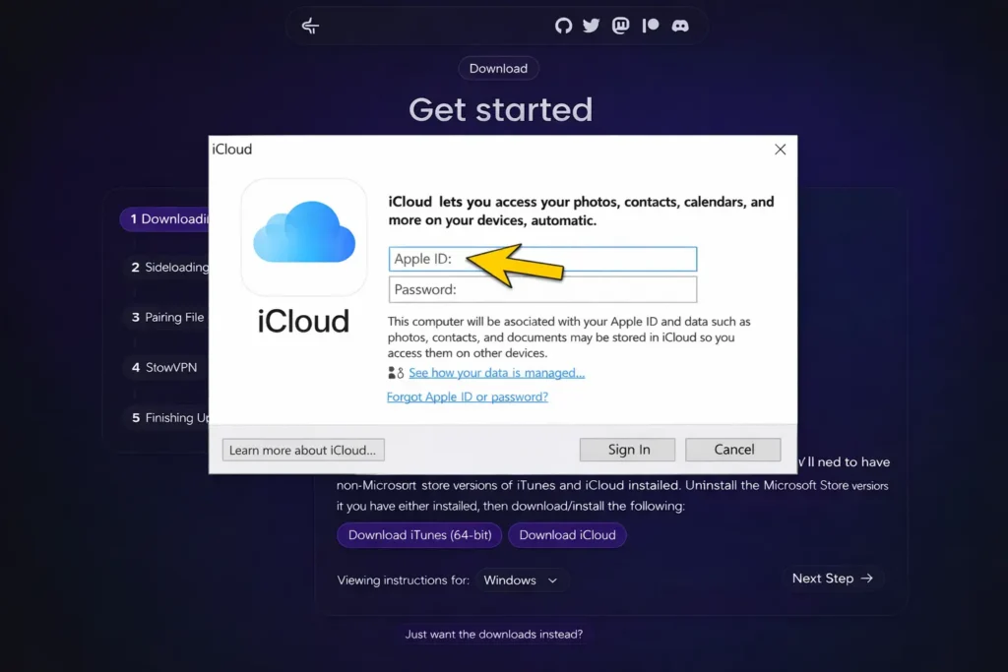Select step 2 Sideloading

point(165,268)
